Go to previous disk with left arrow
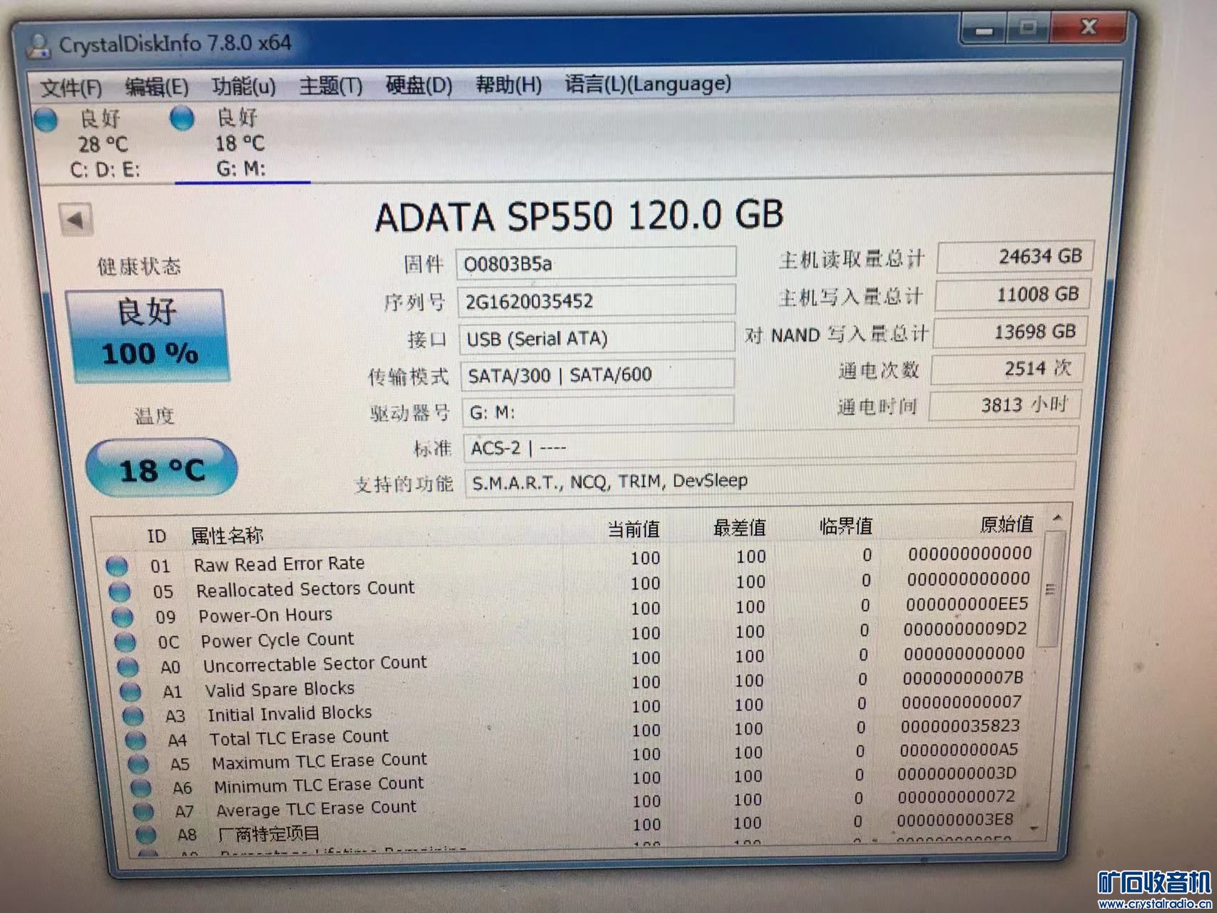The width and height of the screenshot is (1217, 913). point(76,220)
